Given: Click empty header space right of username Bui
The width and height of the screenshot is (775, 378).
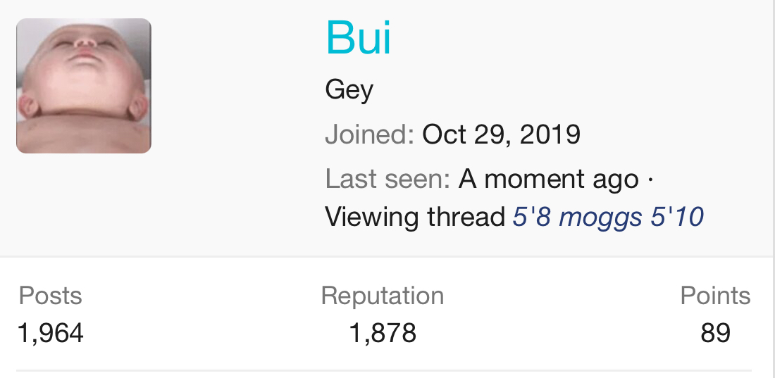Looking at the screenshot, I should click(564, 38).
